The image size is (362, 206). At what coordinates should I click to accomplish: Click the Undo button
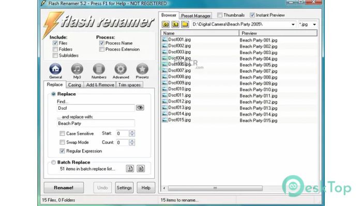(x=102, y=187)
